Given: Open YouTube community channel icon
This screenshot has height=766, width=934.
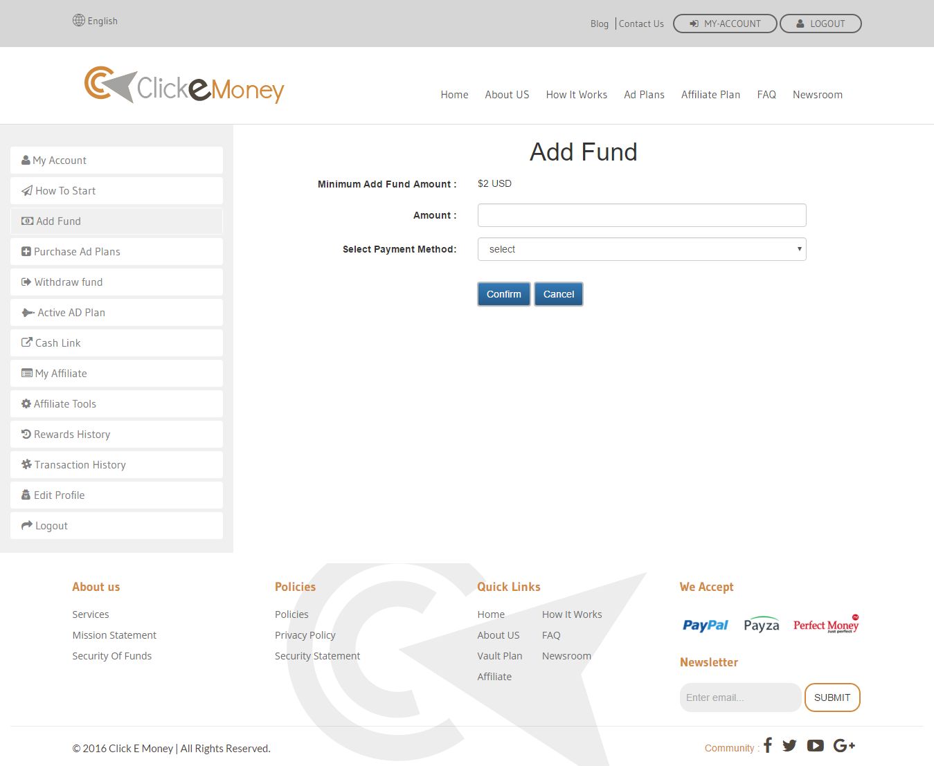Looking at the screenshot, I should 816,745.
